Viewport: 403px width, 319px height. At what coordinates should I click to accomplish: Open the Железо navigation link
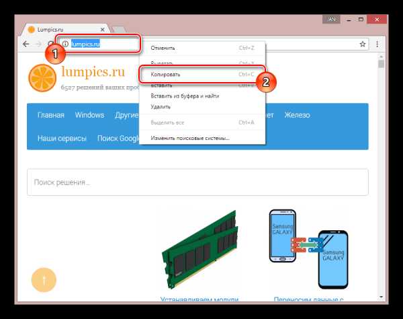pyautogui.click(x=297, y=115)
